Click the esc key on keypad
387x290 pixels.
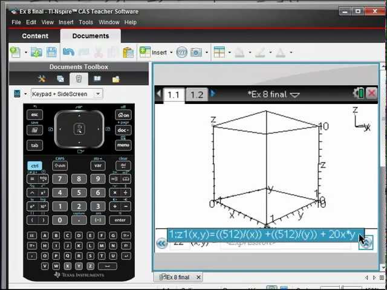tap(34, 115)
